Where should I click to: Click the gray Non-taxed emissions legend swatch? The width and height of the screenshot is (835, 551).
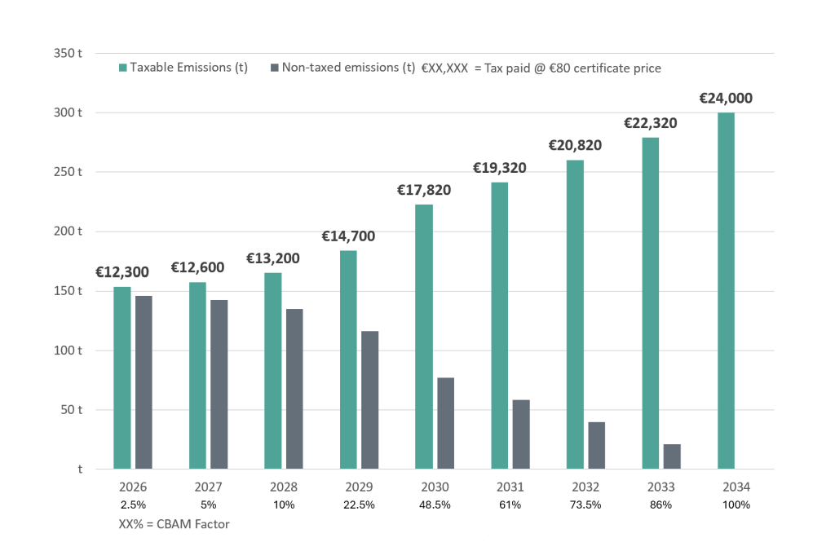[x=274, y=68]
